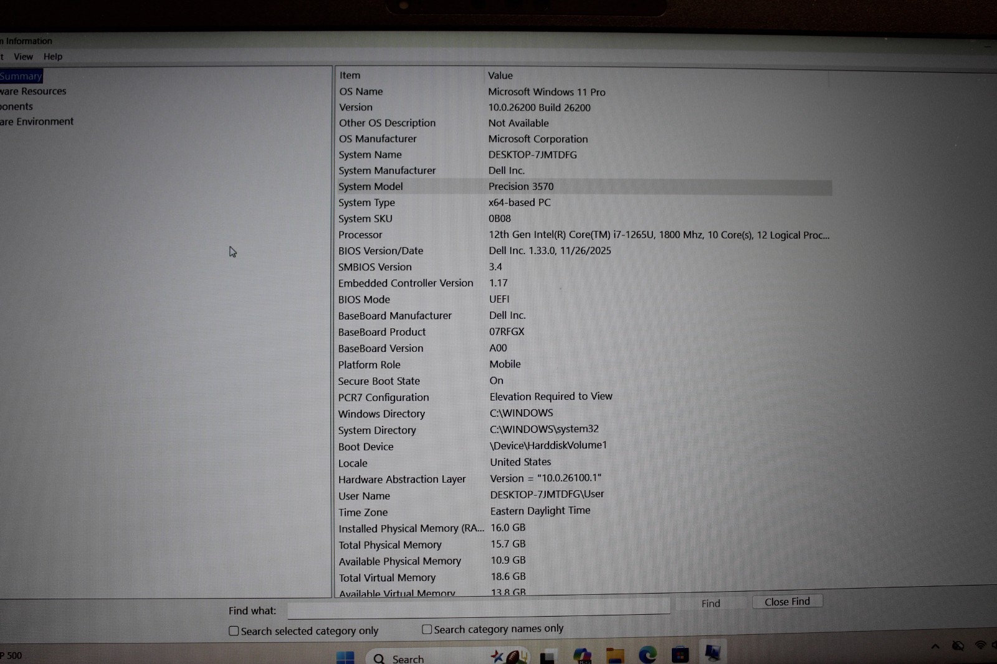997x664 pixels.
Task: Select the Secure Boot State row
Action: [x=584, y=381]
